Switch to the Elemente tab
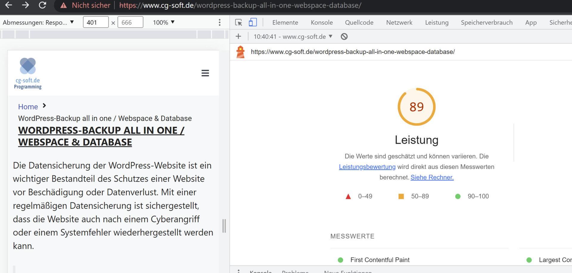572x273 pixels. [x=285, y=23]
